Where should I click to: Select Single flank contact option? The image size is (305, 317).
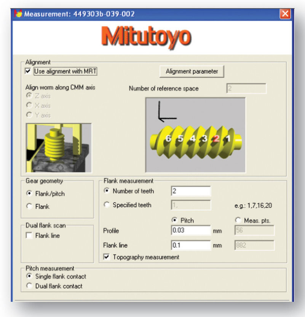click(29, 276)
